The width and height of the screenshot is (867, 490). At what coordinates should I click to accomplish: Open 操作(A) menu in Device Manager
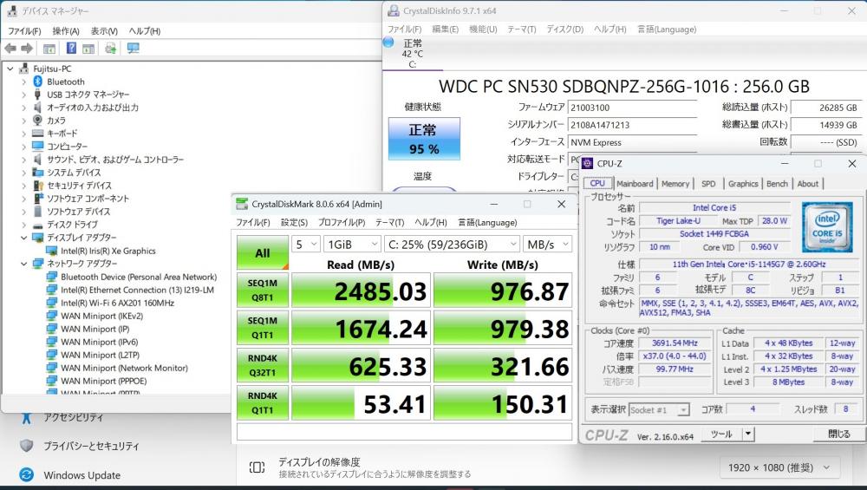66,31
